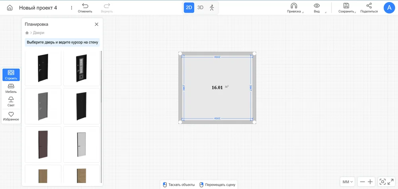Click the plus zoom in button
This screenshot has width=398, height=189.
[x=370, y=182]
